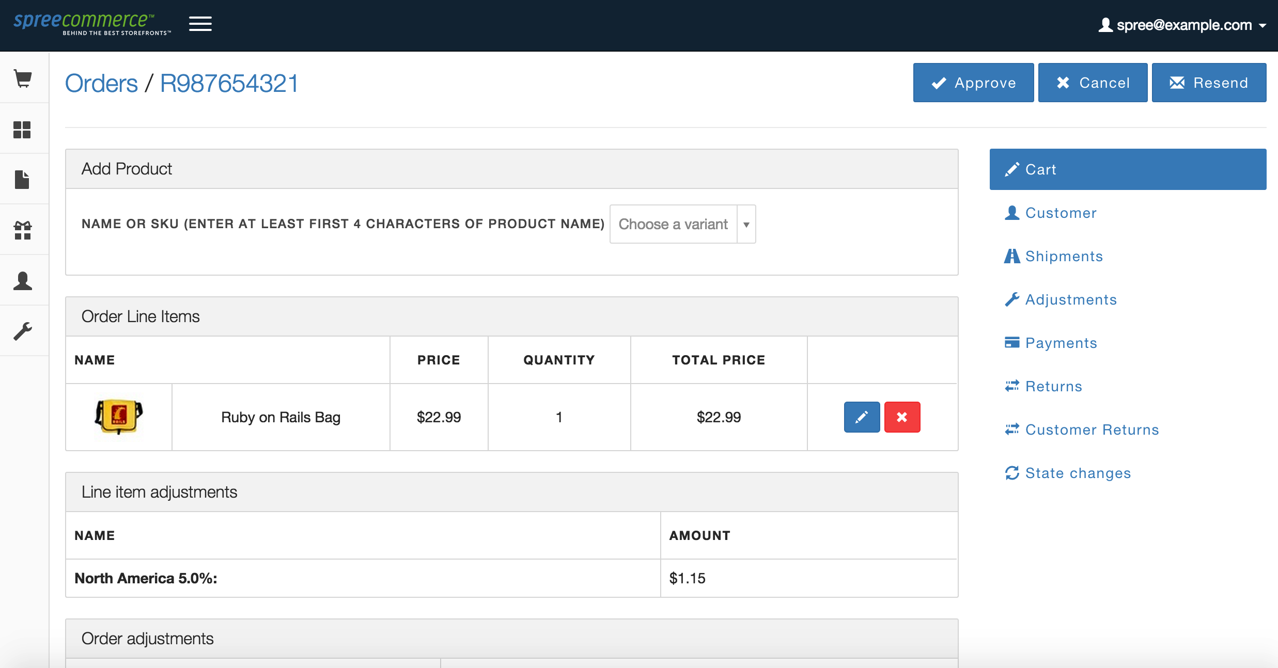Open the document reports sidebar icon

[23, 180]
